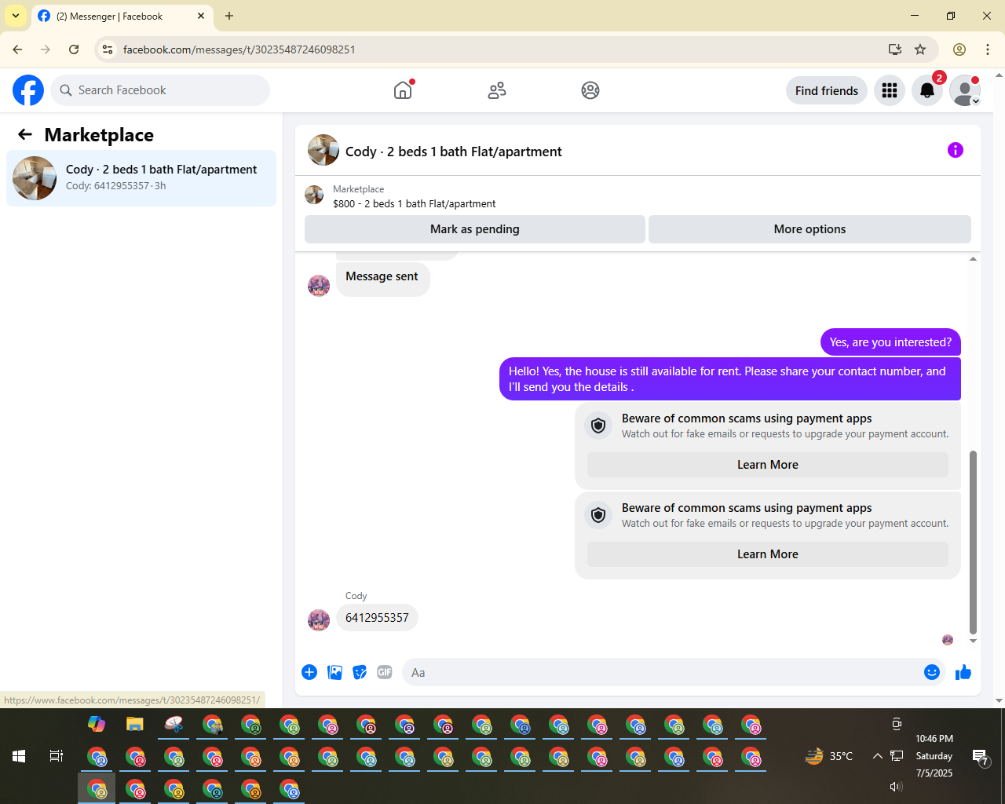Open Chrome three-dot menu
The width and height of the screenshot is (1005, 804).
click(x=988, y=49)
